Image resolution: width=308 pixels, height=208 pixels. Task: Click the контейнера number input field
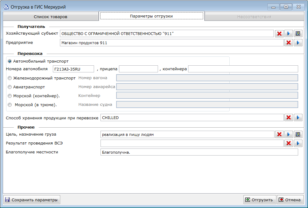(243, 69)
